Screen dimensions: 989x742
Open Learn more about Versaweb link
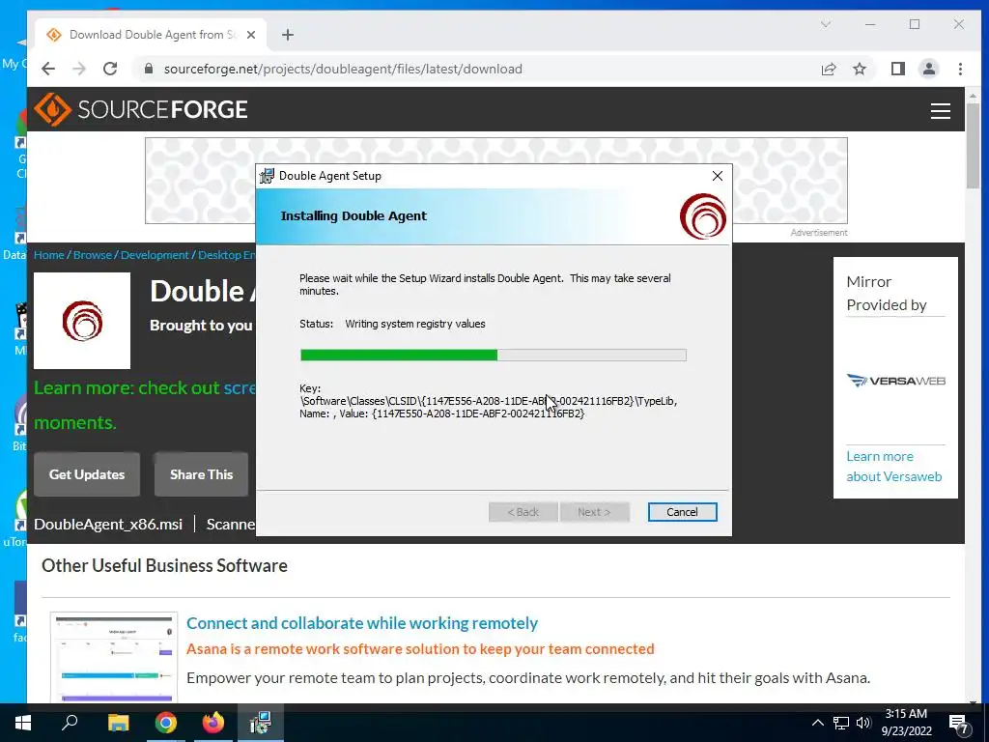893,467
